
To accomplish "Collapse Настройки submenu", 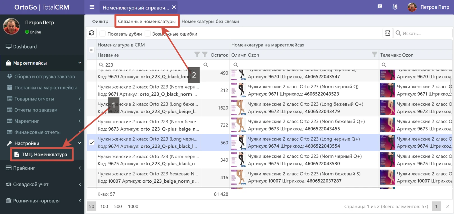I will [42, 143].
